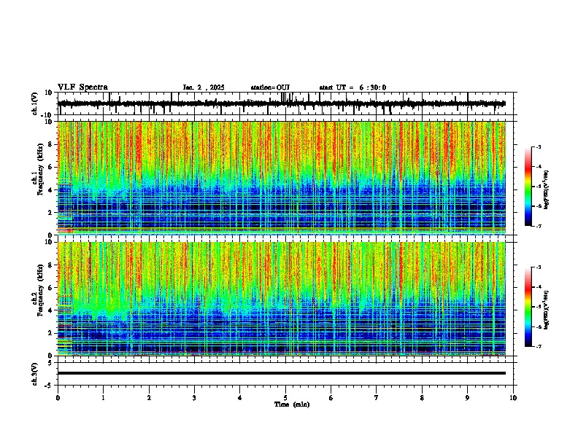
Task: Select the "start UT = 6 :30: 0" text
Action: point(352,87)
